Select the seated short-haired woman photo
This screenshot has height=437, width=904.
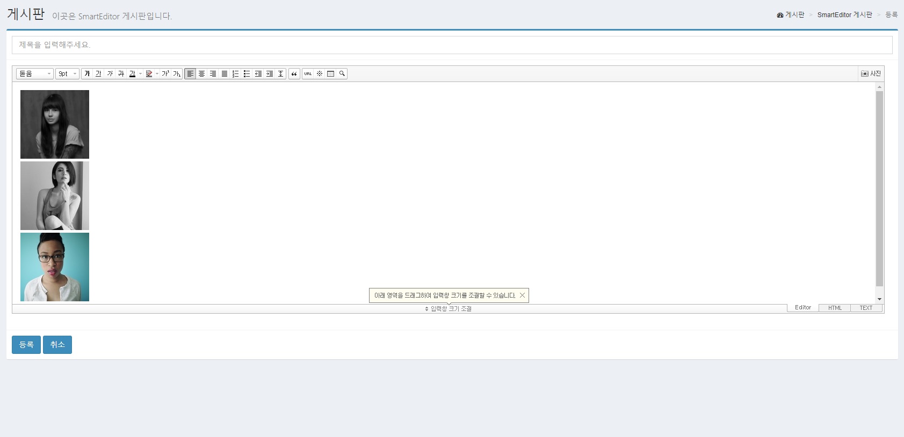pos(55,196)
